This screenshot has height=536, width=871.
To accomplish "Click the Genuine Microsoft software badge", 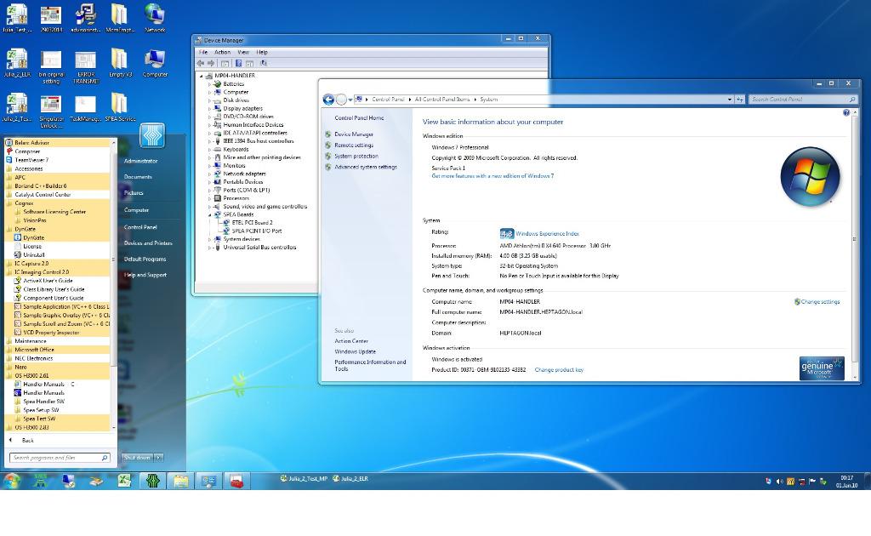I will tap(821, 368).
